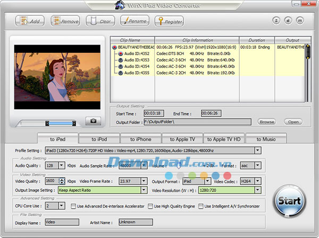Viewport: 319px width, 238px height.
Task: Open the Audio Sample Rate dropdown
Action: [x=144, y=165]
